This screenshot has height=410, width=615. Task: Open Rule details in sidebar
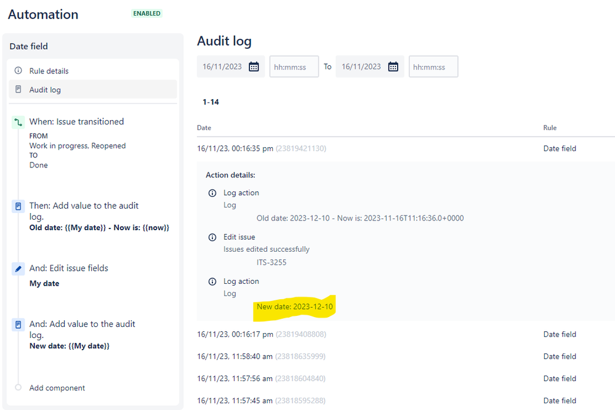pos(93,71)
